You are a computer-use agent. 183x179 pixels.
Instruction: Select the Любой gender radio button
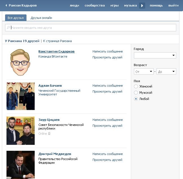tap(136, 99)
